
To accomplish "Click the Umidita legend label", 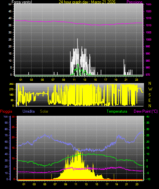I will 29,111.
